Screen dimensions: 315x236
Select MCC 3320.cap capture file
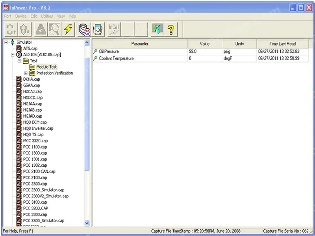(x=35, y=141)
